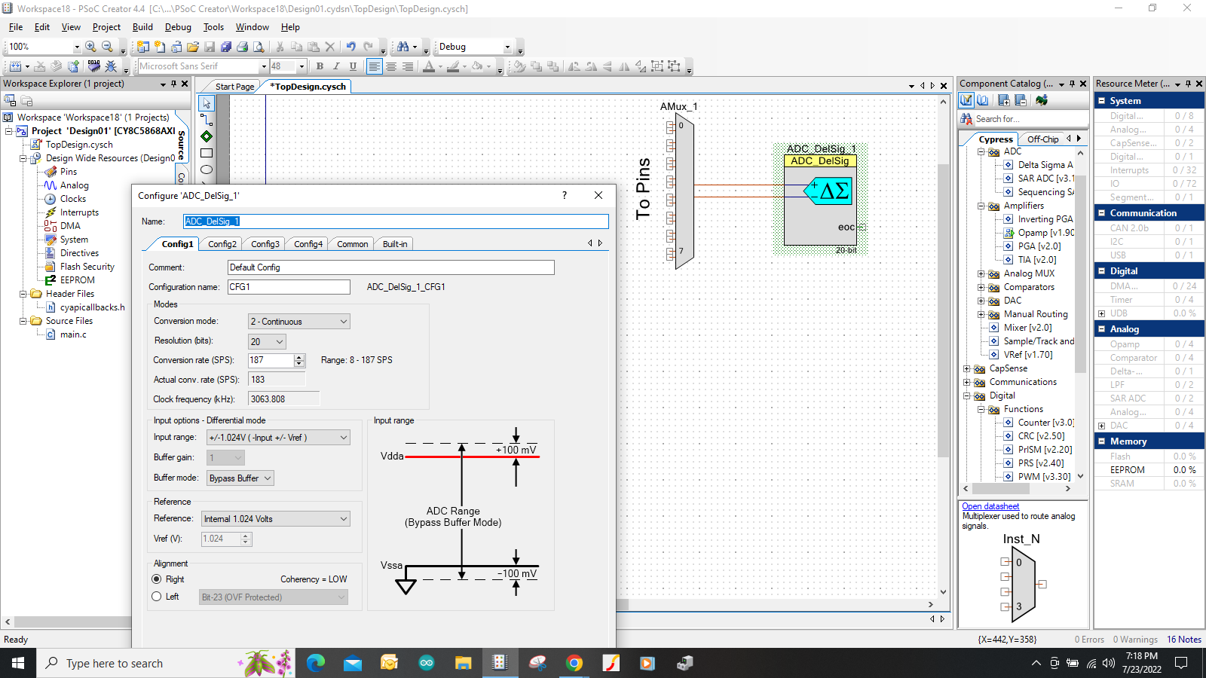Close the Configure ADC_DelSig_1 dialog

click(598, 195)
